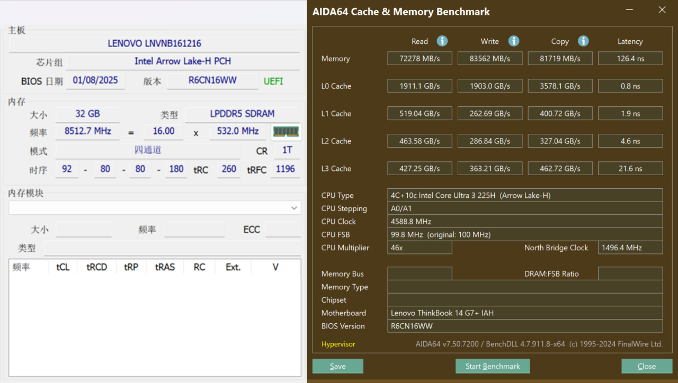
Task: Click the timing value 180
Action: pos(176,169)
